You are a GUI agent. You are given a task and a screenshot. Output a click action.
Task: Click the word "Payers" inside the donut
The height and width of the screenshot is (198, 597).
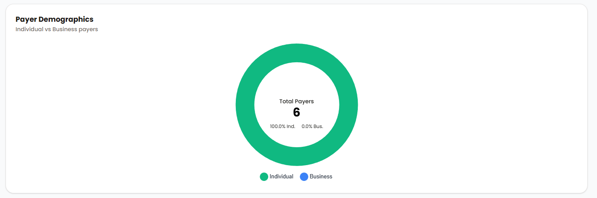click(x=304, y=102)
